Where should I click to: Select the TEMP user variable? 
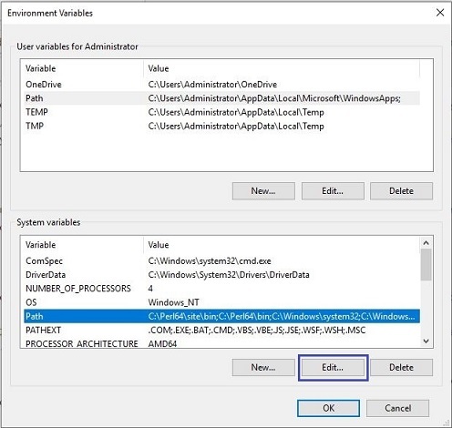coord(221,112)
